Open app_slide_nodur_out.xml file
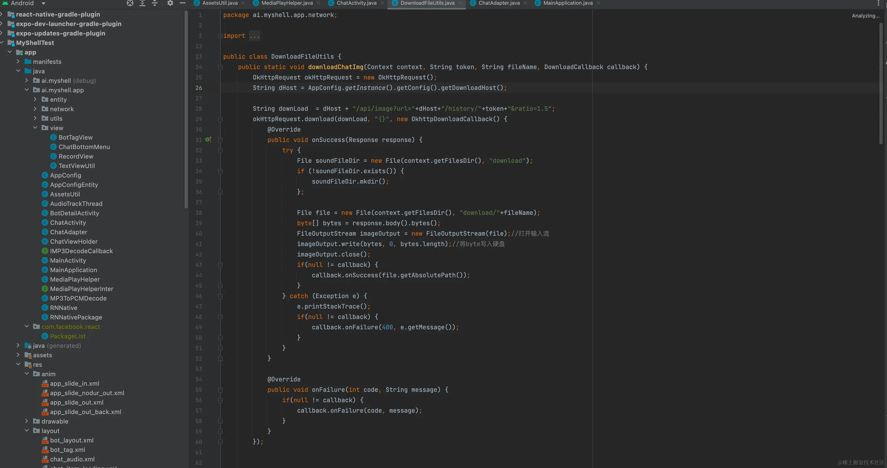The image size is (887, 468). (x=87, y=393)
